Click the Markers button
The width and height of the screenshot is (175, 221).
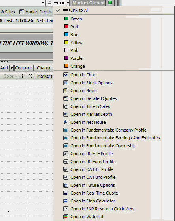click(44, 76)
